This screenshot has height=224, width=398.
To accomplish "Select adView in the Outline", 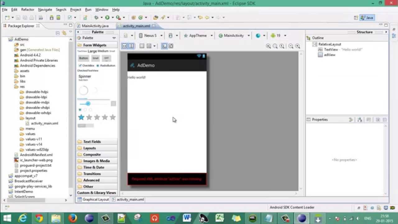I will (327, 55).
